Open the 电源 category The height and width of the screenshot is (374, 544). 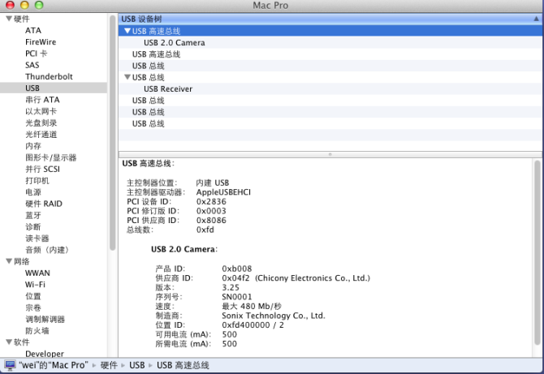[33, 192]
